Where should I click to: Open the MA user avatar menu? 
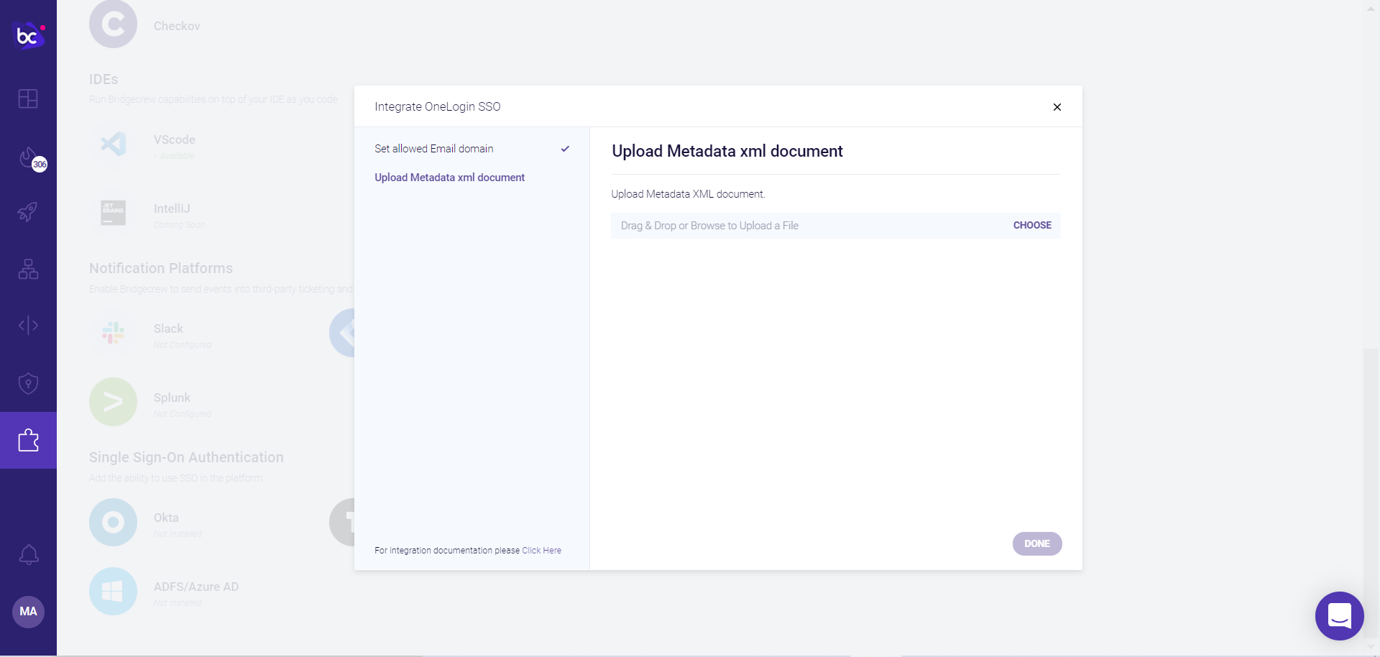coord(28,612)
